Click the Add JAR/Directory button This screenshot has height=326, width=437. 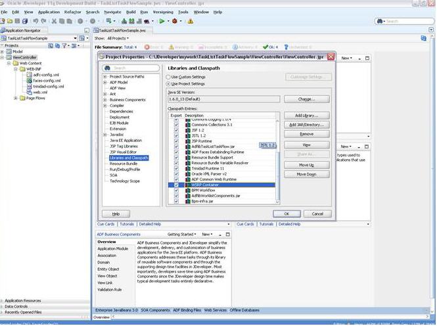[x=307, y=125]
